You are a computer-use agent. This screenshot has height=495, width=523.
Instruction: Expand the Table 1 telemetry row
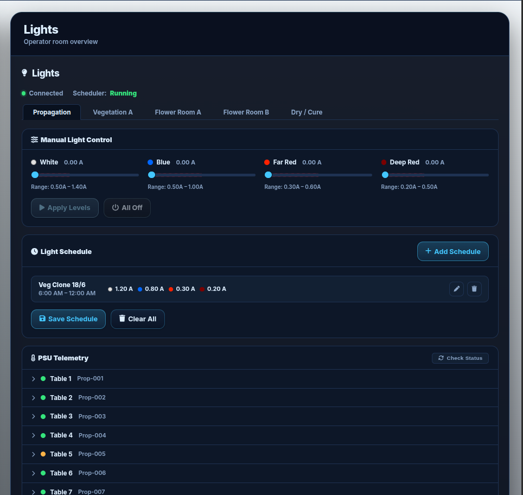coord(33,379)
